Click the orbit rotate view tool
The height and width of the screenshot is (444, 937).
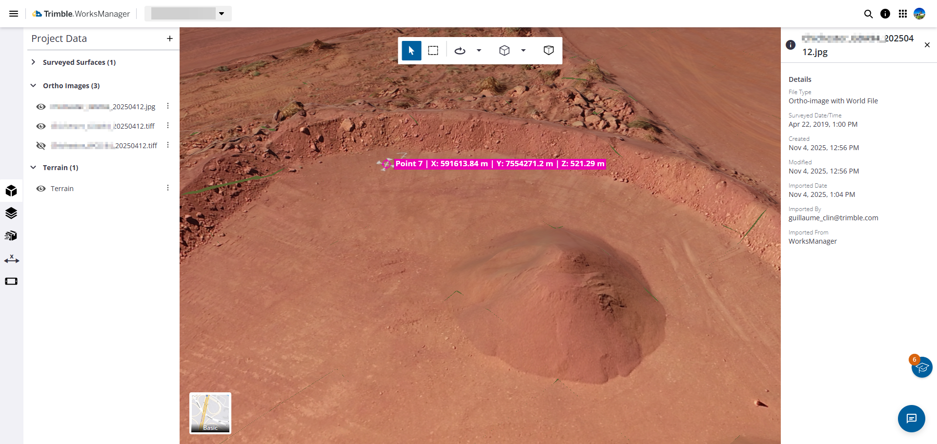coord(460,51)
